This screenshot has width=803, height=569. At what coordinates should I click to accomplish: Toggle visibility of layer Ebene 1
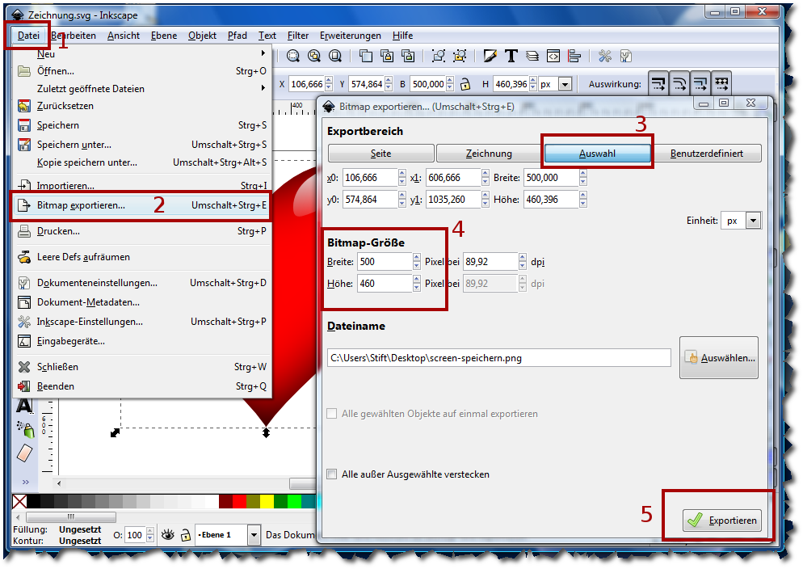[x=167, y=534]
